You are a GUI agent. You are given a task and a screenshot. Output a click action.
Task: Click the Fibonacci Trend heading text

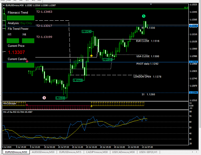(x=18, y=13)
